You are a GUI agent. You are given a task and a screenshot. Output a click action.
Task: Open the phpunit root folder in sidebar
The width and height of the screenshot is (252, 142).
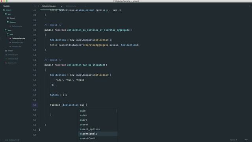(x=9, y=10)
